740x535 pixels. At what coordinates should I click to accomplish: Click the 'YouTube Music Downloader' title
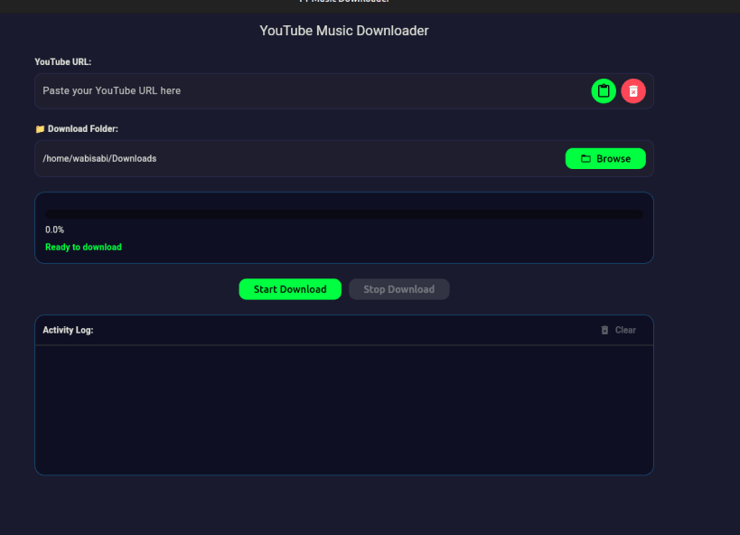pyautogui.click(x=344, y=31)
